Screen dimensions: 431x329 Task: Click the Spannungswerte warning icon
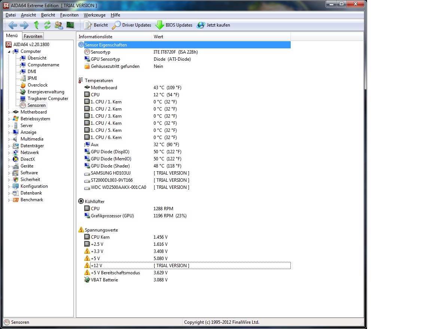[81, 230]
